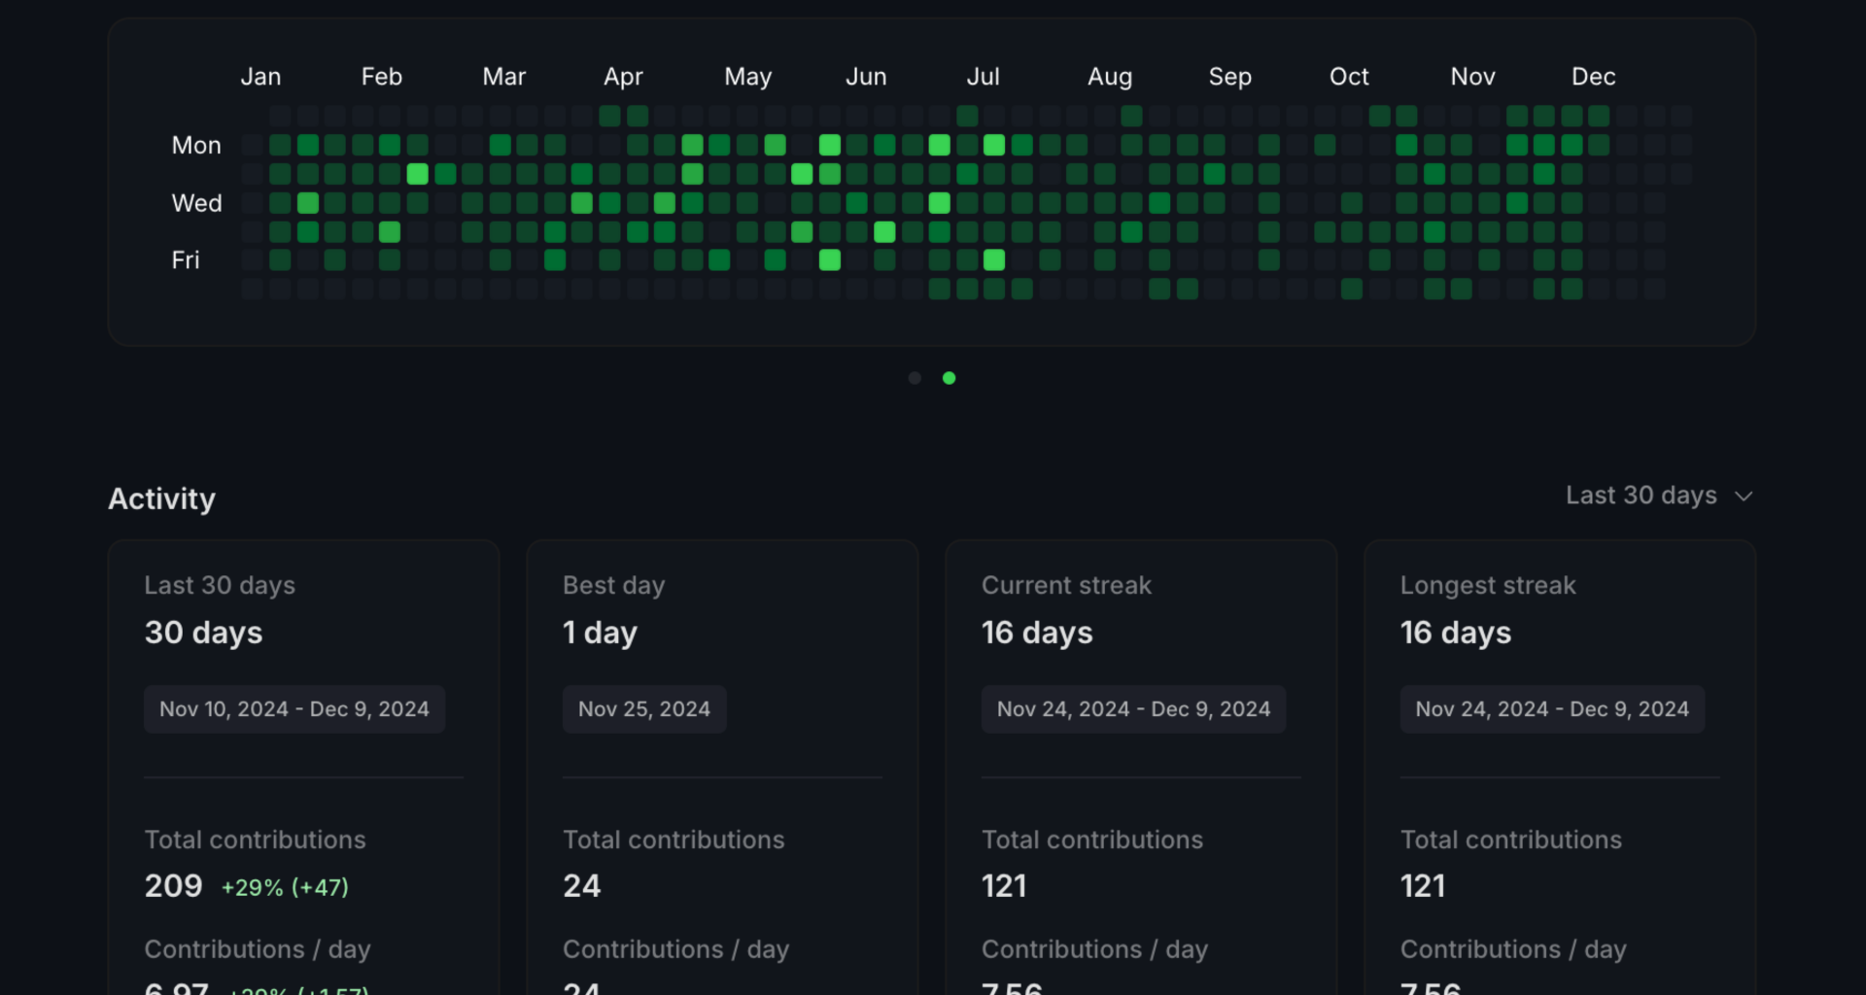Click the Longest streak date range badge
Image resolution: width=1866 pixels, height=995 pixels.
1551,708
